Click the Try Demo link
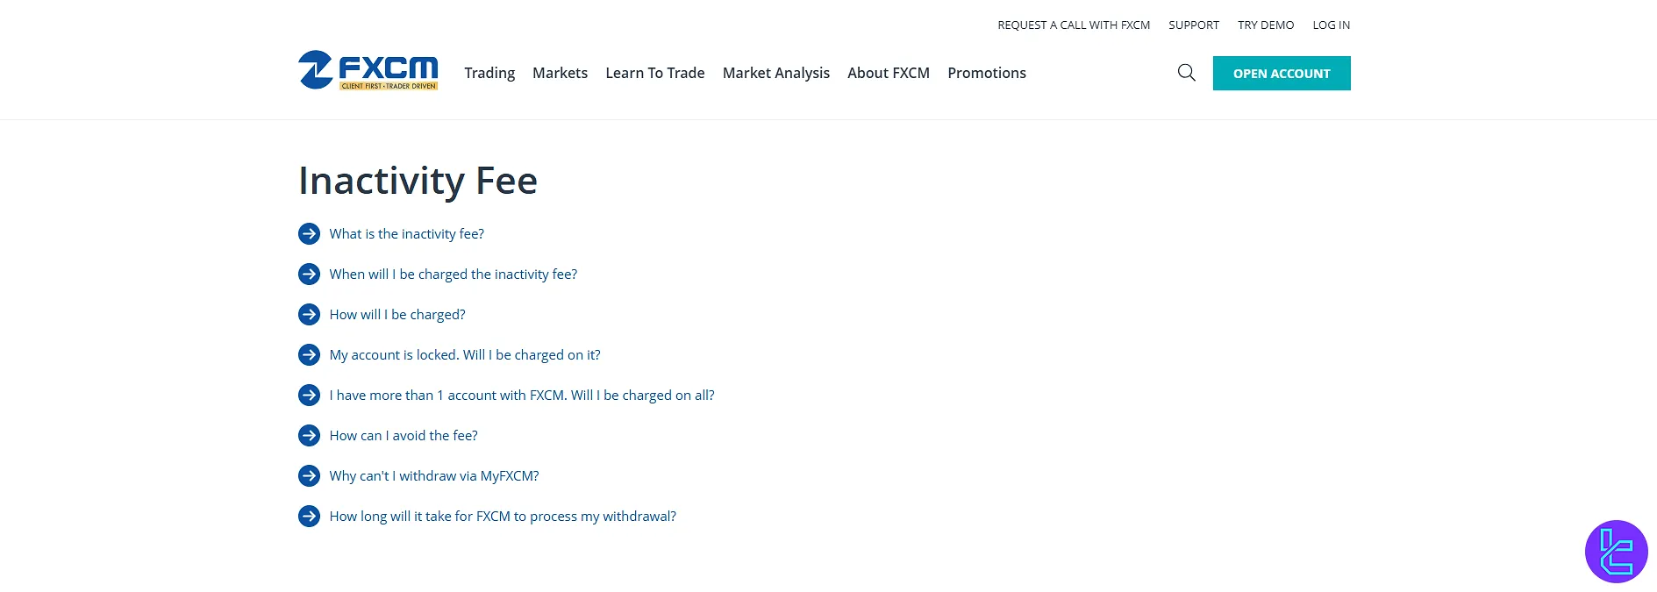 click(1266, 25)
